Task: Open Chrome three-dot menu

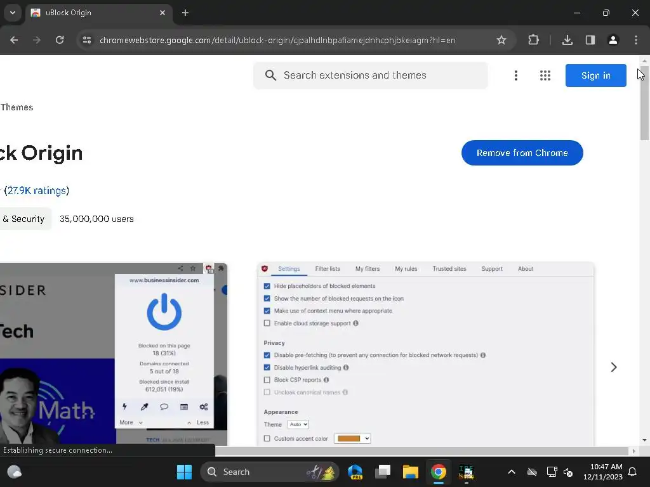Action: [x=636, y=40]
